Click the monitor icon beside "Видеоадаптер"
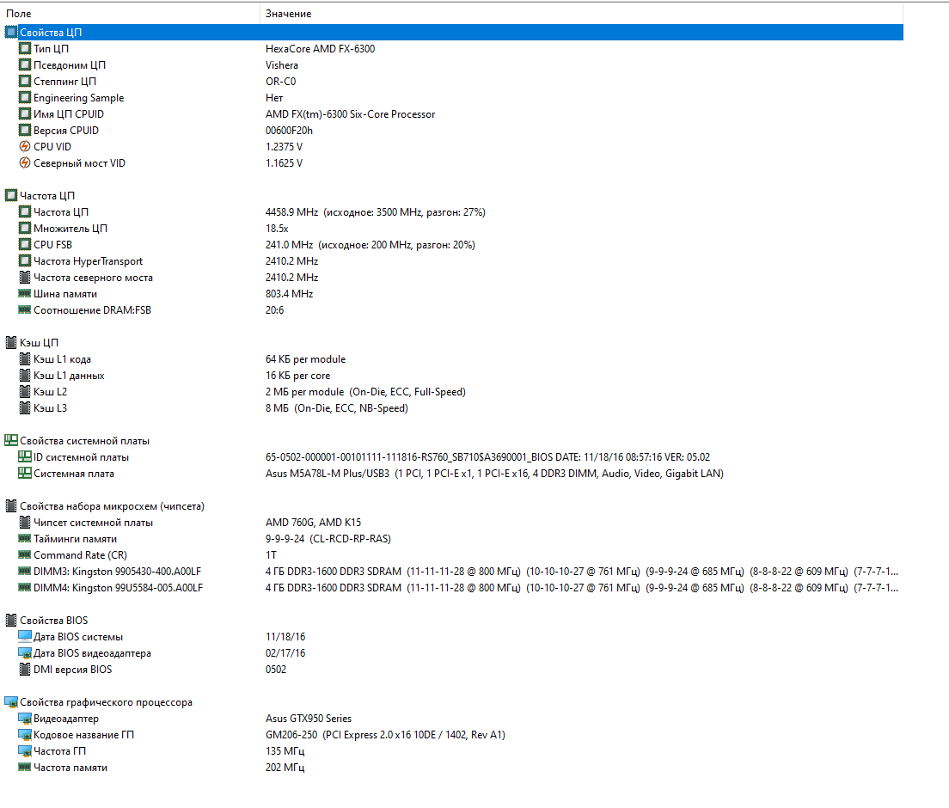This screenshot has height=808, width=949. tap(25, 719)
